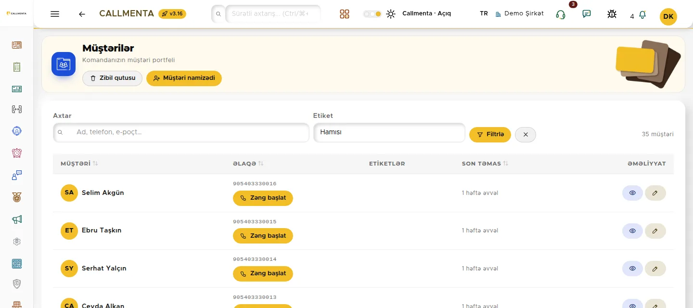Switch language via the TR selector

tap(484, 13)
